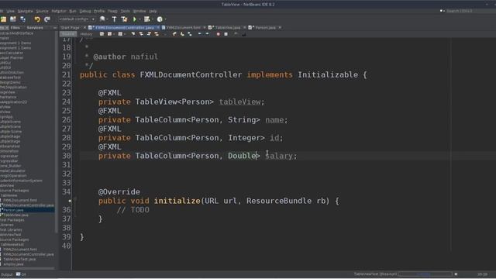Click the Shift Line Left icon
496x279 pixels.
coord(200,34)
